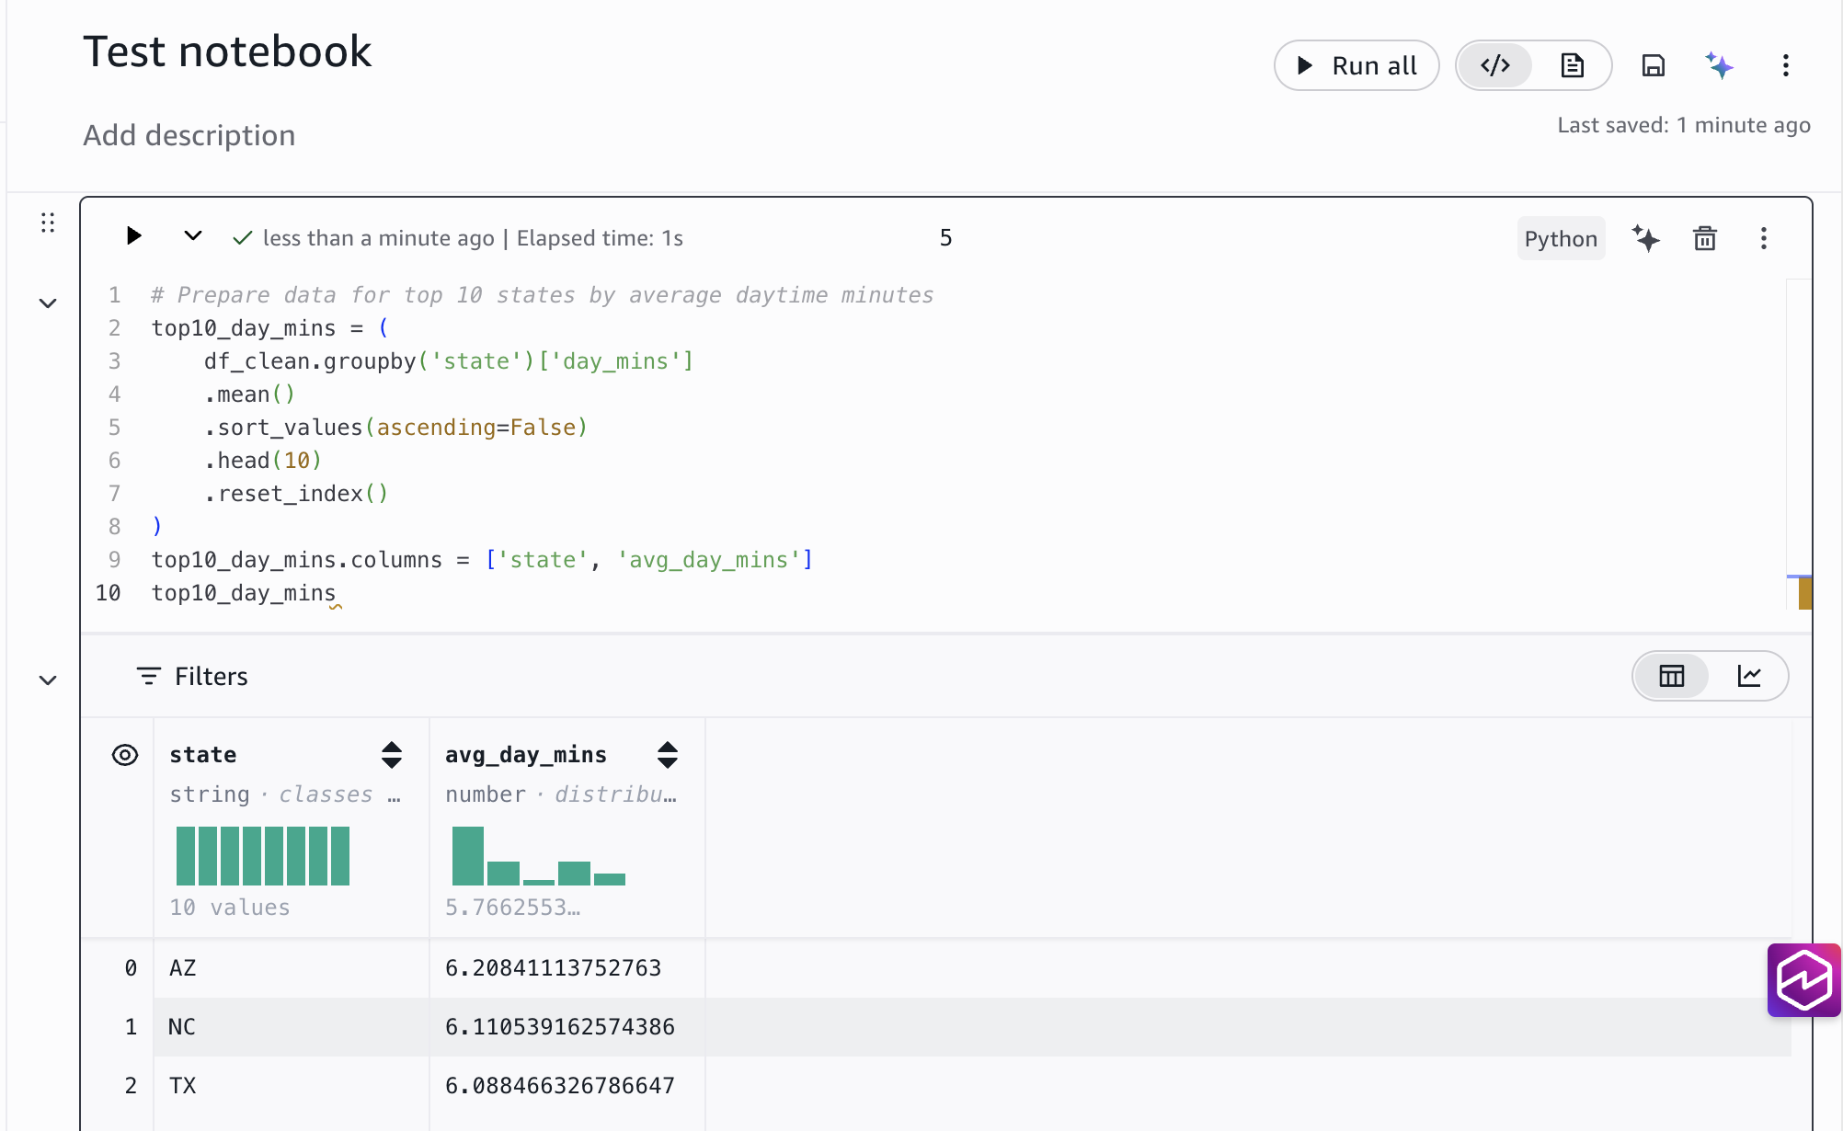Click the Run all button

1356,65
